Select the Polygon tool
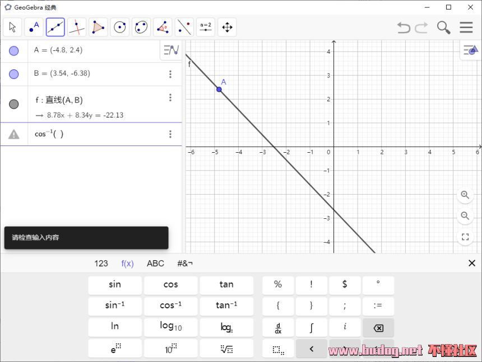This screenshot has width=482, height=362. tap(98, 27)
